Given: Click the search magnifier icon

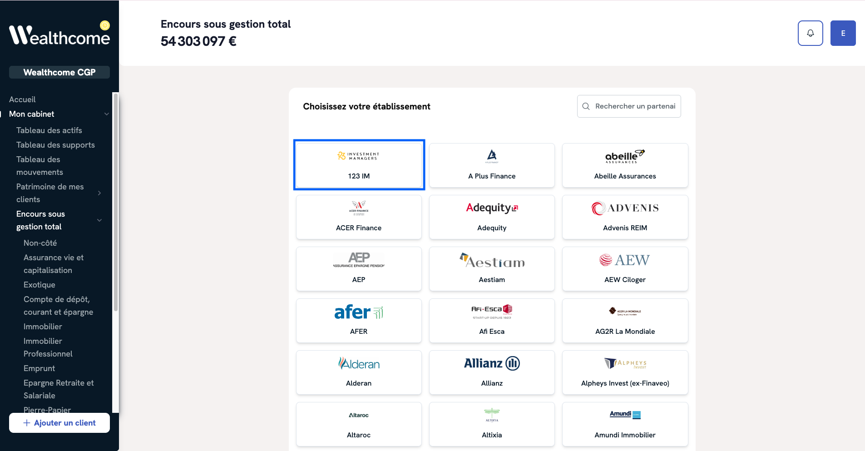Looking at the screenshot, I should (x=586, y=106).
